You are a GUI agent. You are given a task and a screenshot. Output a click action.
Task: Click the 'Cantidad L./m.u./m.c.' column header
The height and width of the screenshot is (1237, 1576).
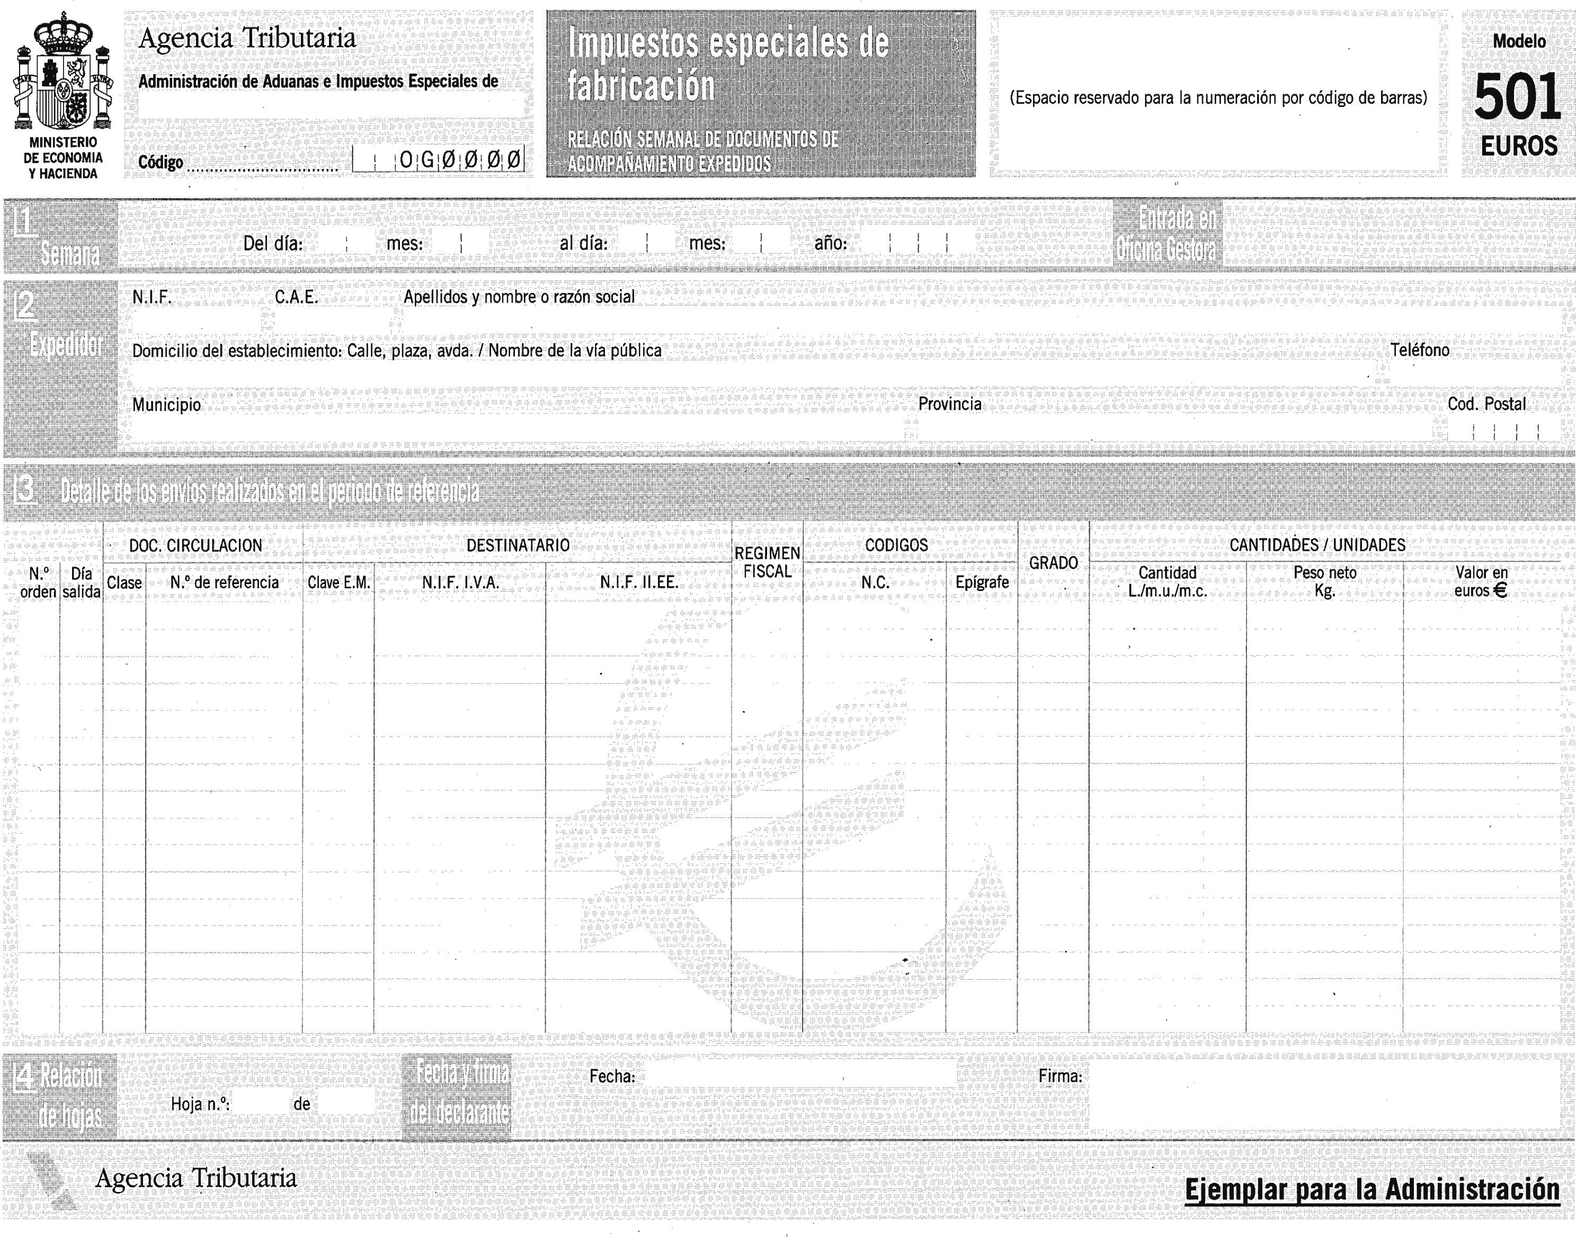[x=1168, y=581]
